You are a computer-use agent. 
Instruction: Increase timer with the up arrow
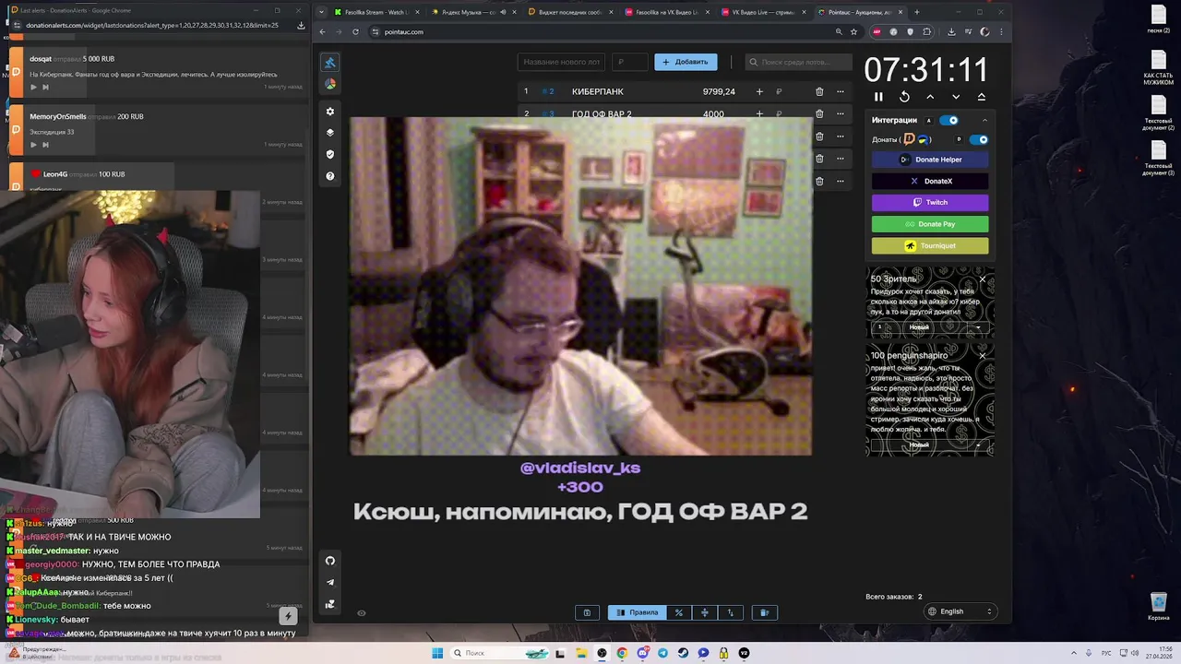(x=930, y=97)
